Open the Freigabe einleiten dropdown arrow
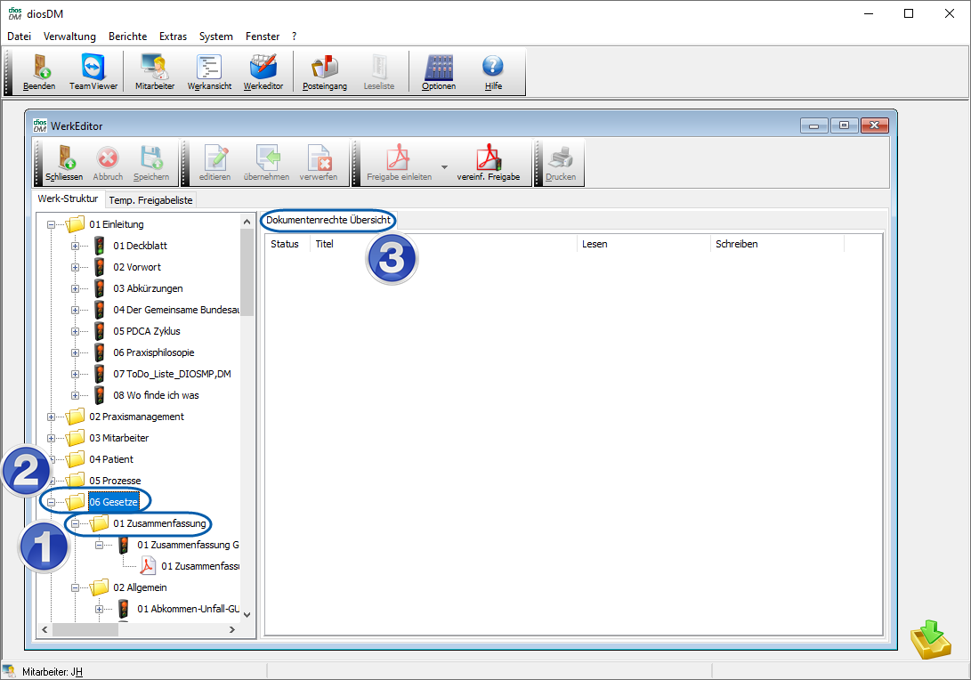This screenshot has height=680, width=971. pos(444,166)
